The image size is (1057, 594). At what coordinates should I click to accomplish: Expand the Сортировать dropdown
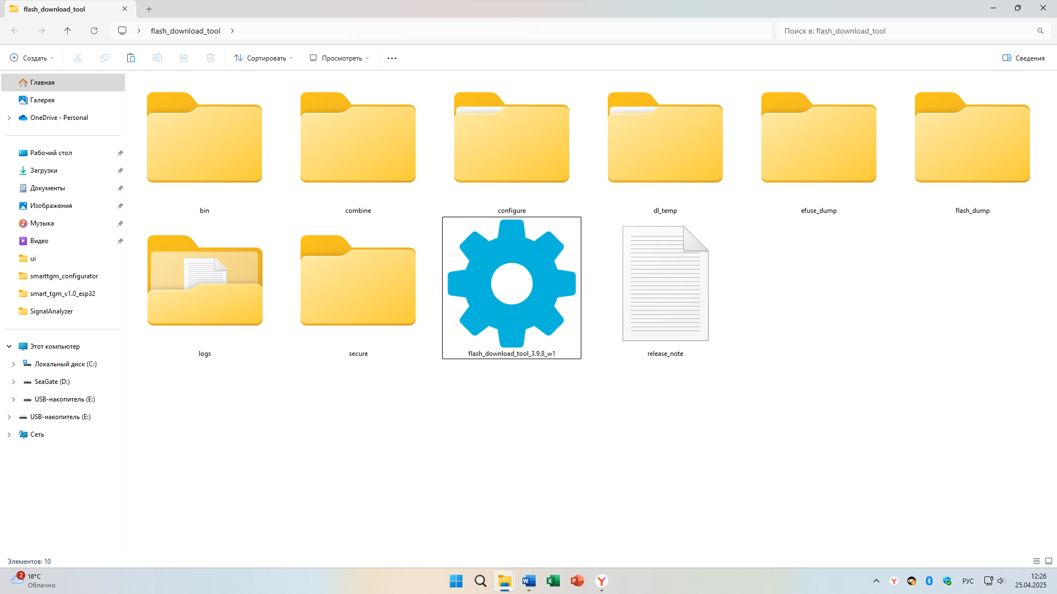click(x=263, y=58)
